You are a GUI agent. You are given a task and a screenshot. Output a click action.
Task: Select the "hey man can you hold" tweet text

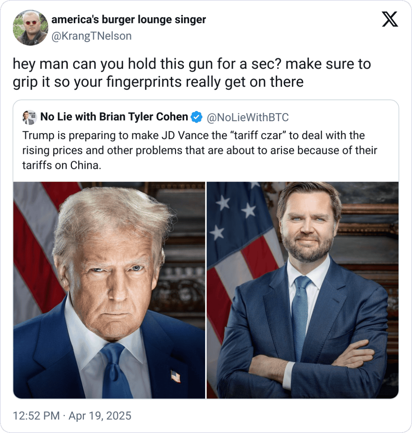pyautogui.click(x=192, y=73)
